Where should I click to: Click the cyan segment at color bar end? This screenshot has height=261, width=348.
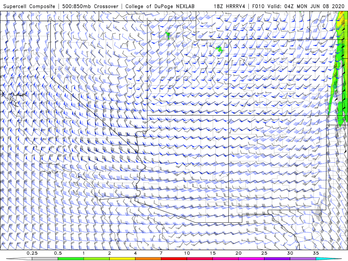328,259
